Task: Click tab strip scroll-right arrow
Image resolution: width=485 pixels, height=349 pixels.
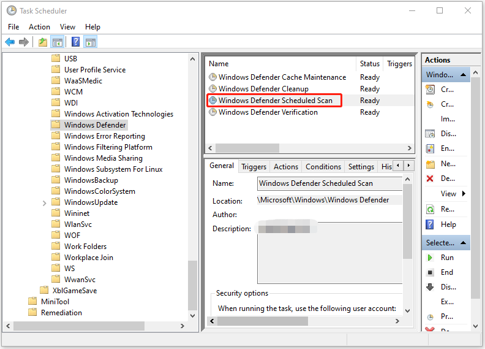Action: [409, 166]
